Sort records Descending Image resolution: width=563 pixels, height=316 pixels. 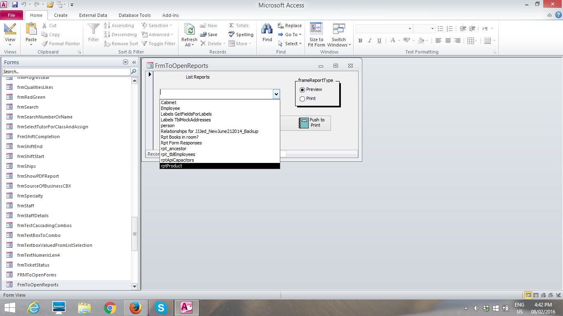(x=120, y=35)
